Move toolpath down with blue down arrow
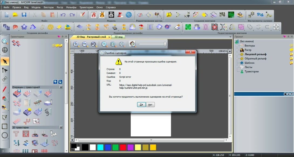Viewport: 294px width, 157px height. [60, 82]
